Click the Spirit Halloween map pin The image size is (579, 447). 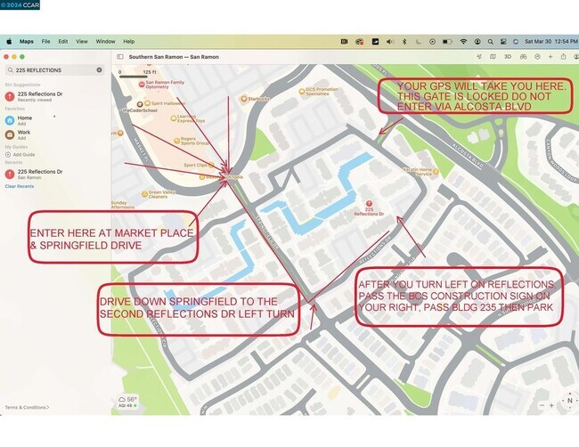(147, 103)
